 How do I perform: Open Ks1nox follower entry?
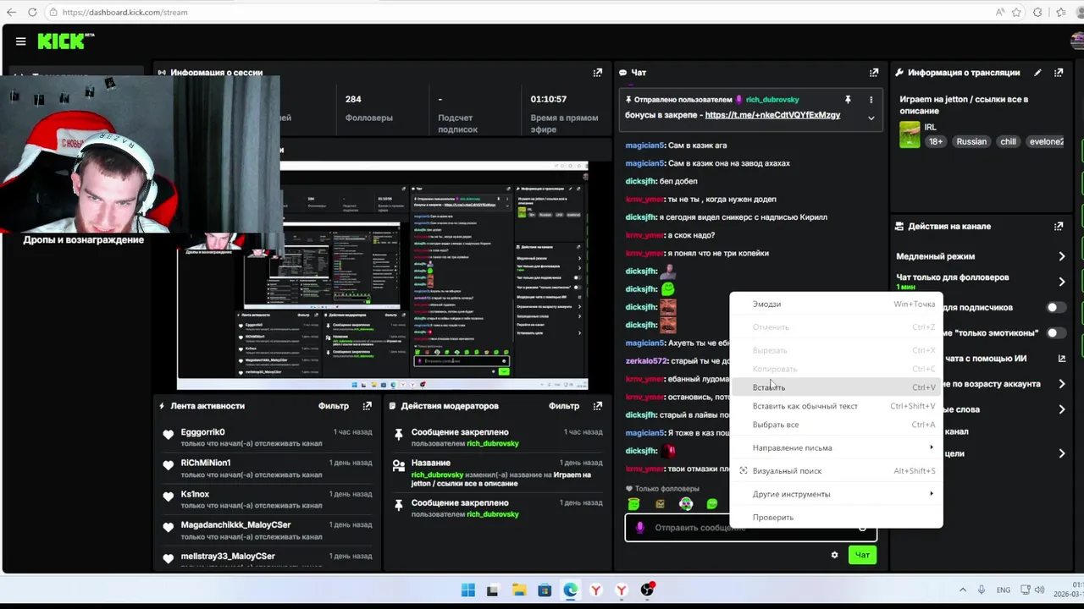tap(268, 500)
